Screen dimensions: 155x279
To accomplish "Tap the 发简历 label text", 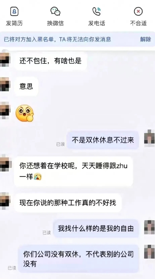I will (14, 23).
